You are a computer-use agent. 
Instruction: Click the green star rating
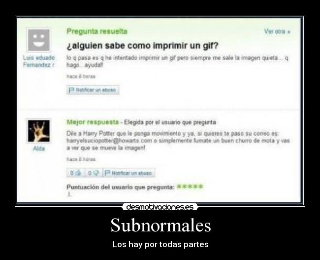pos(190,186)
